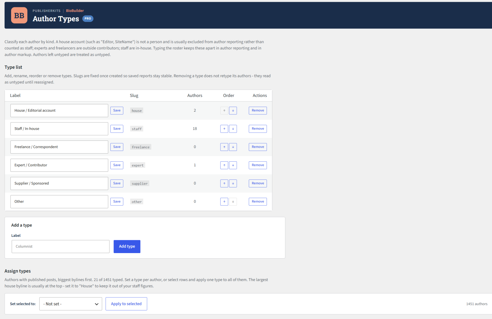
Task: Click the 'Set selected to:' label
Action: (x=23, y=304)
